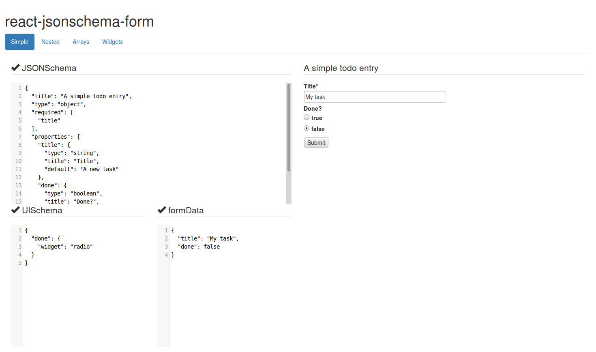Click the JSONSchema editor vertical scrollbar
The width and height of the screenshot is (596, 352).
[x=289, y=128]
